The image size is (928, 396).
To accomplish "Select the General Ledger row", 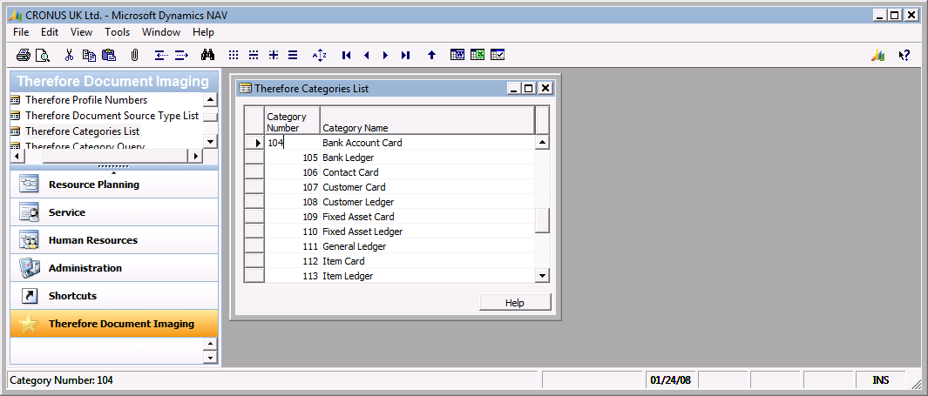I will coord(399,246).
